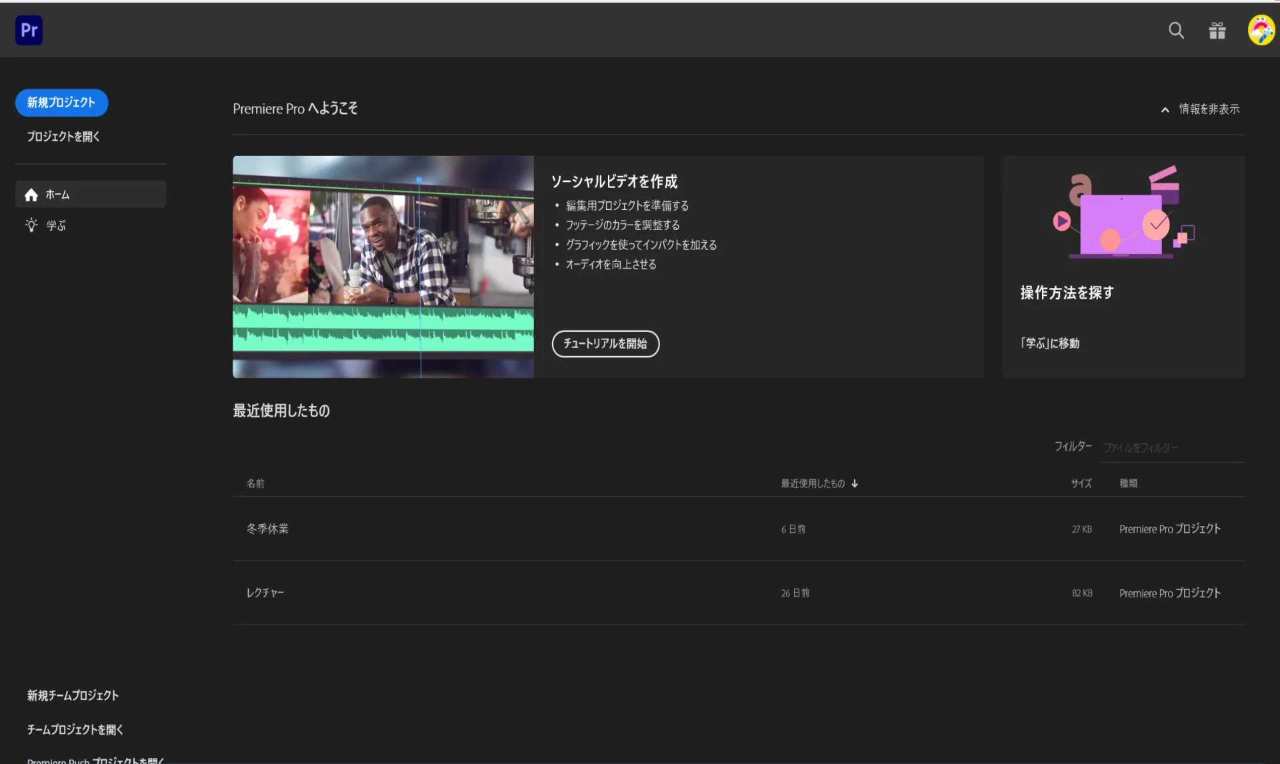Click オーディオを向上させる bullet

tap(611, 265)
